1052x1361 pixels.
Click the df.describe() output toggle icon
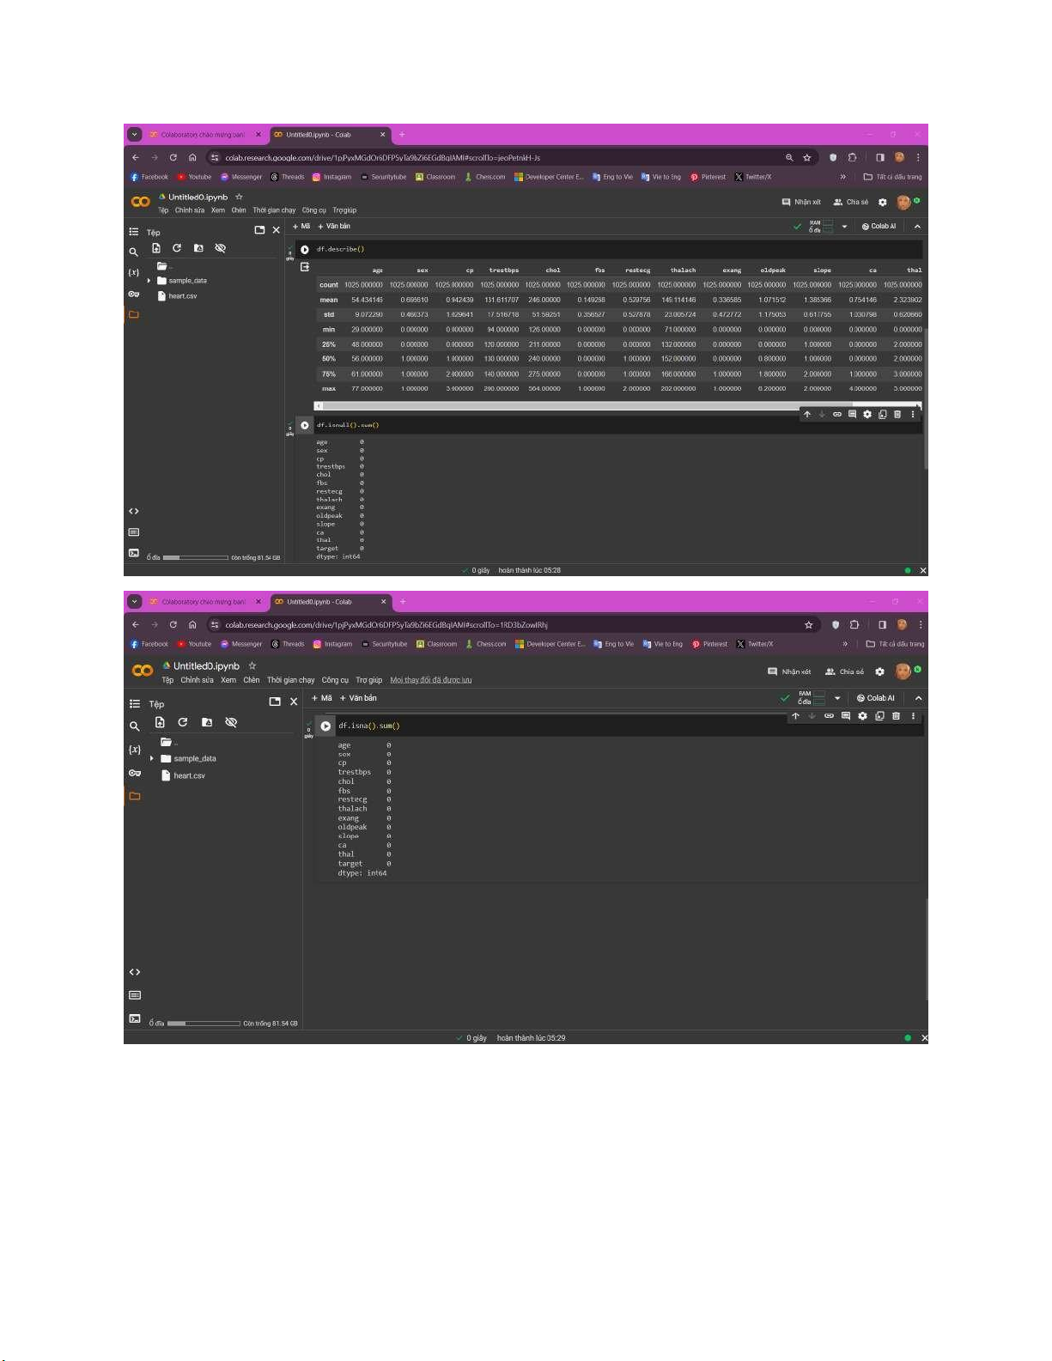point(305,268)
